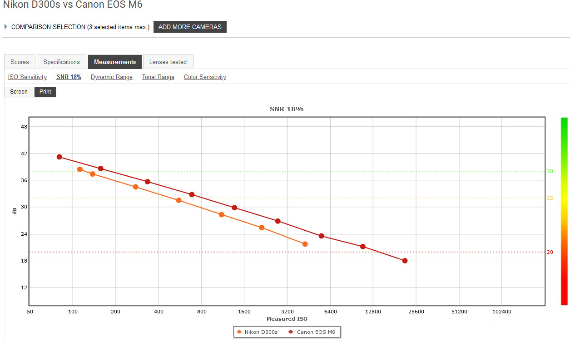Click the Canon EOS M6 point near ISO 12800
The width and height of the screenshot is (570, 342).
point(363,247)
